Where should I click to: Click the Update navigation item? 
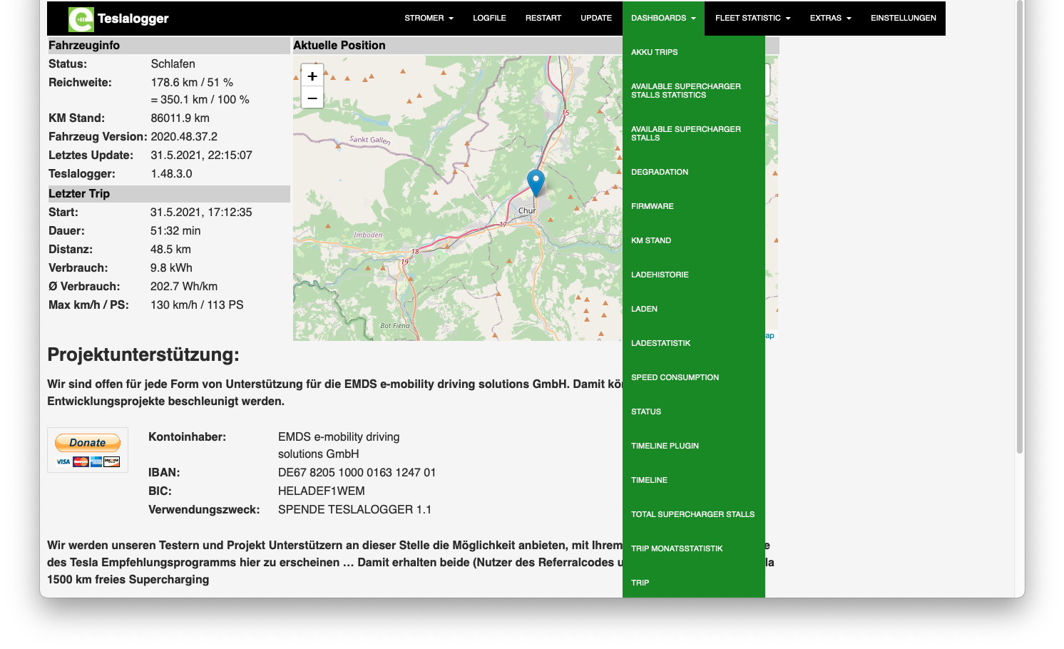[x=595, y=18]
